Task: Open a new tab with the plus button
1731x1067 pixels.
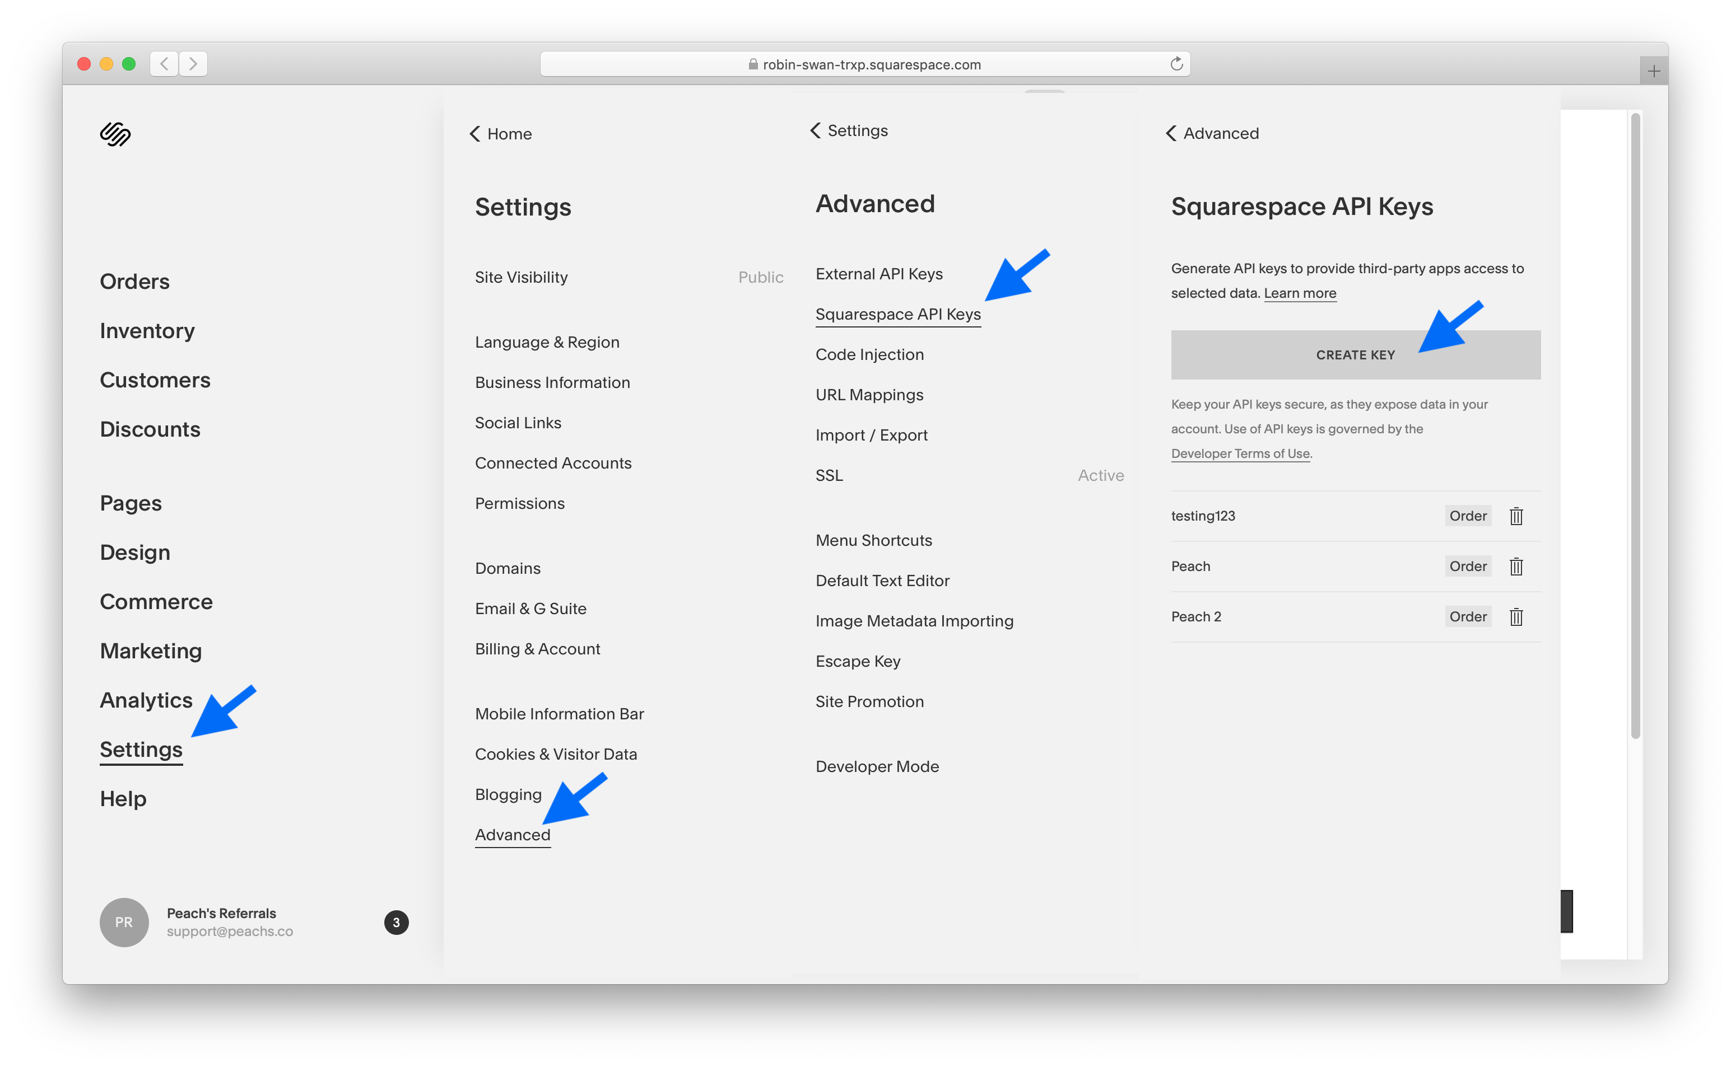Action: point(1653,71)
